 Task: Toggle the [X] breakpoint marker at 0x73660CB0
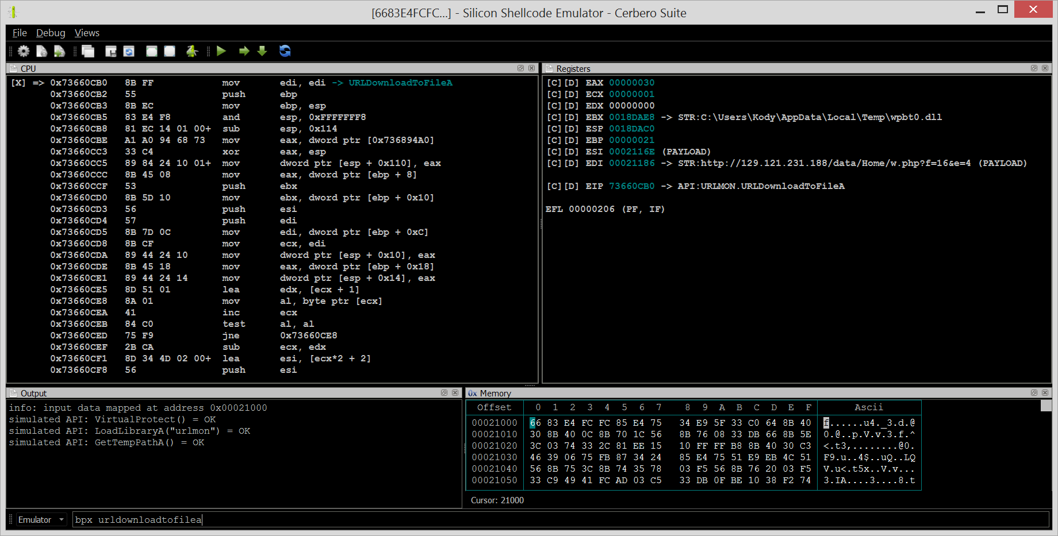click(x=18, y=83)
